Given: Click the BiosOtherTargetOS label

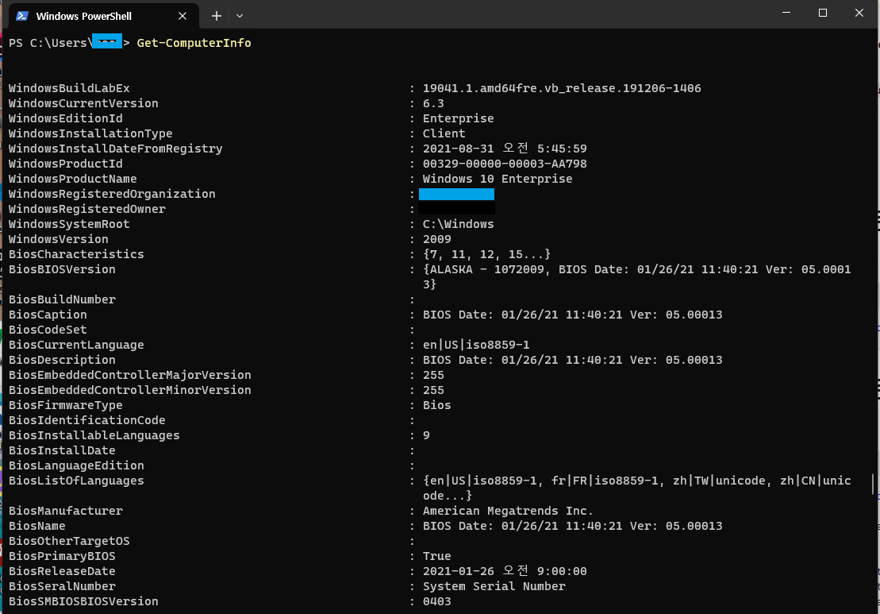Looking at the screenshot, I should 69,541.
